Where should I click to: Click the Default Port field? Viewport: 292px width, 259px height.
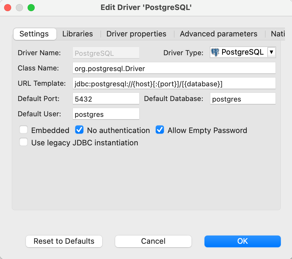(106, 98)
